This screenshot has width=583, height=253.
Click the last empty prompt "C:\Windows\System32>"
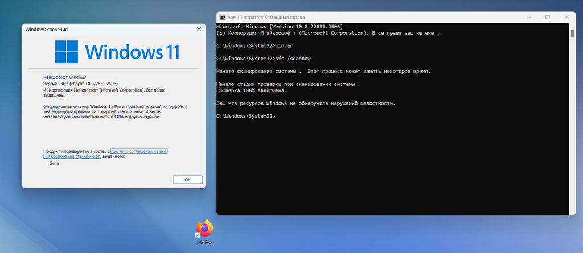tap(246, 116)
